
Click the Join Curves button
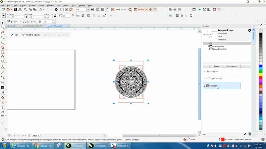click(30, 22)
